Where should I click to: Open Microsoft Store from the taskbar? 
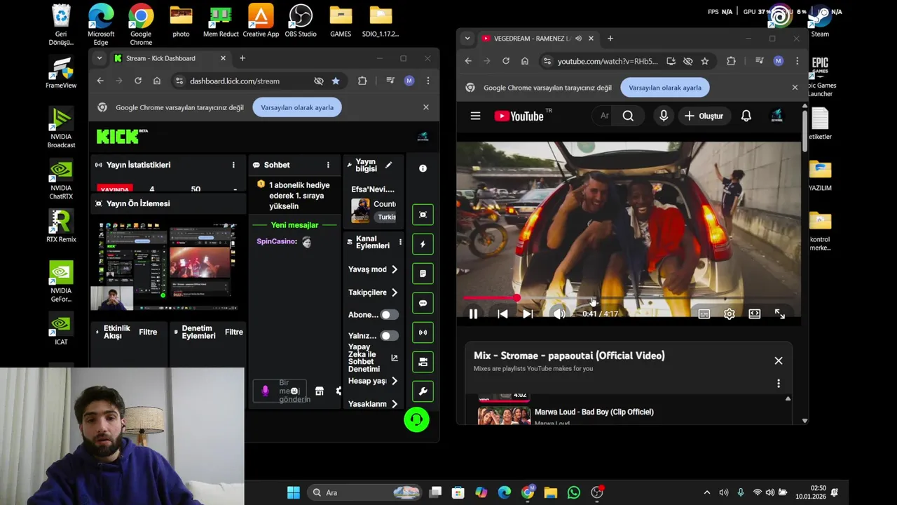point(458,492)
